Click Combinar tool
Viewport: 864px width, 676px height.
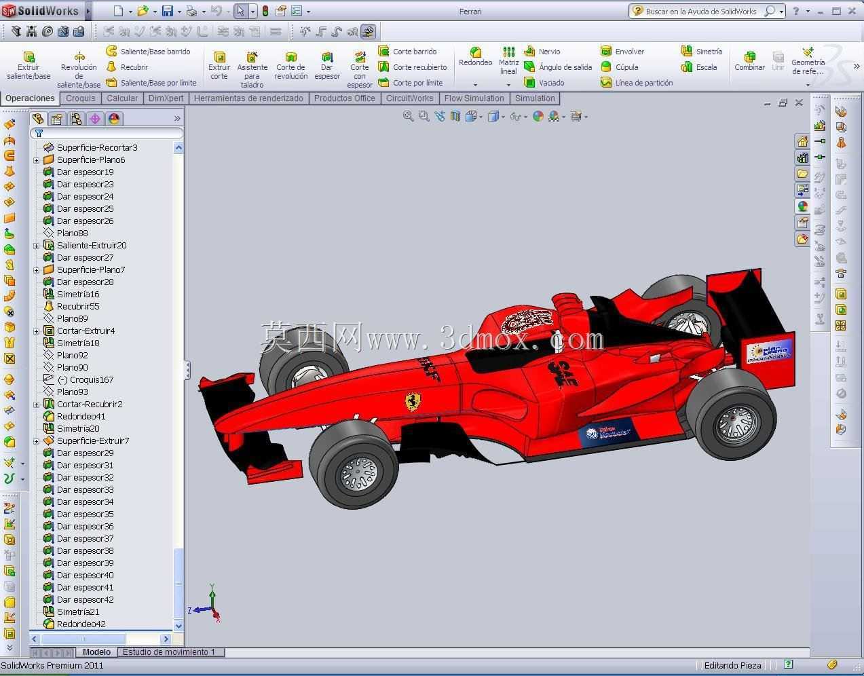point(749,60)
